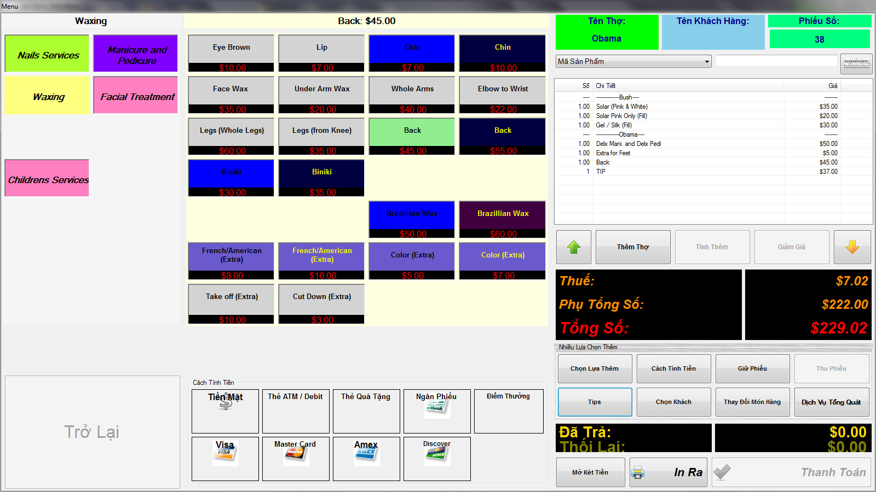Screen dimensions: 876x492
Task: Open the Mở Két Tiền cash drawer
Action: click(590, 472)
